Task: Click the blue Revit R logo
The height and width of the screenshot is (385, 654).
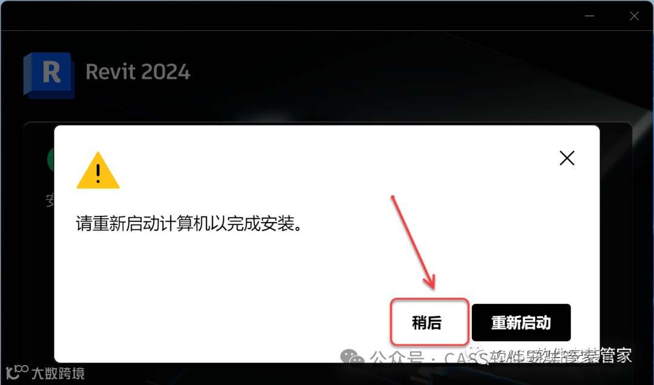Action: point(49,75)
